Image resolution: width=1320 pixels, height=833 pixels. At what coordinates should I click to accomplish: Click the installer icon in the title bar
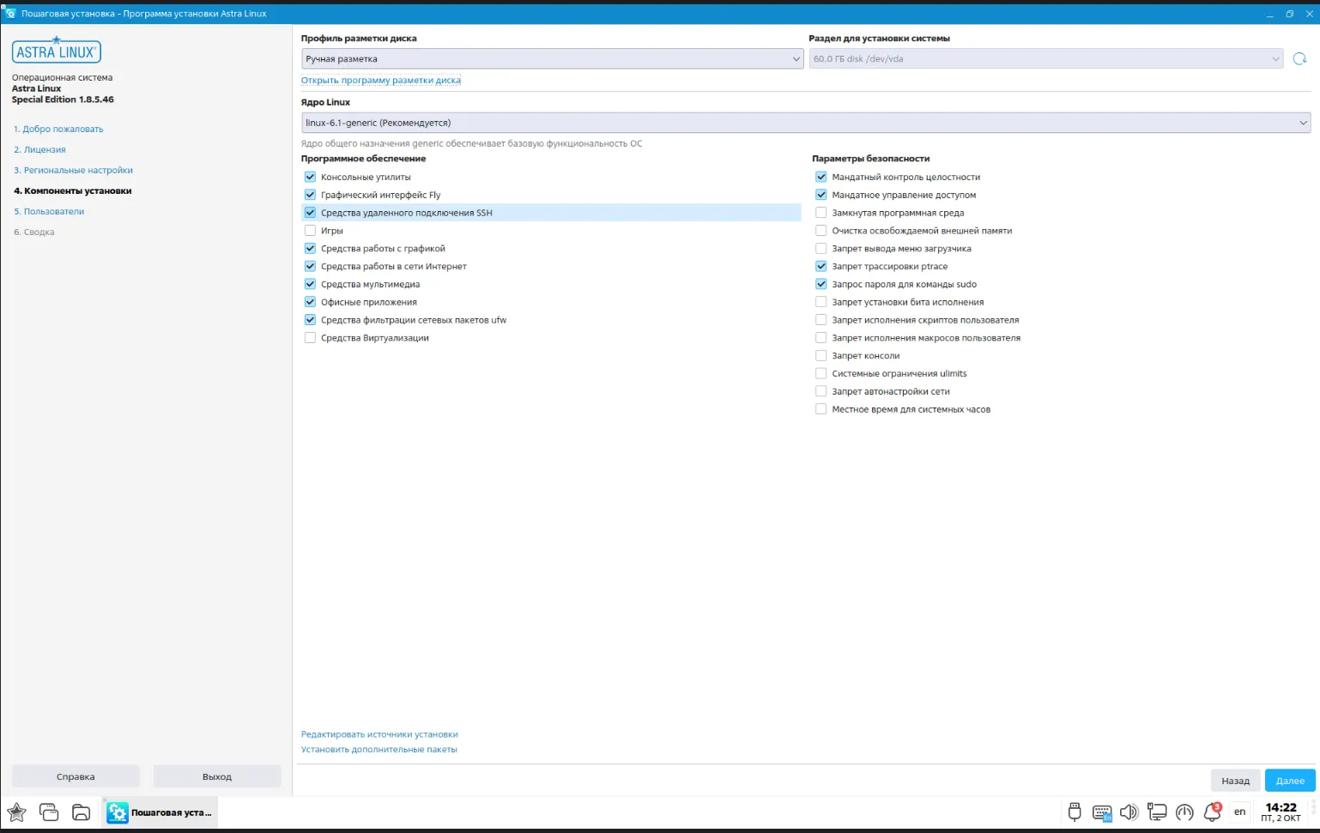(x=9, y=13)
